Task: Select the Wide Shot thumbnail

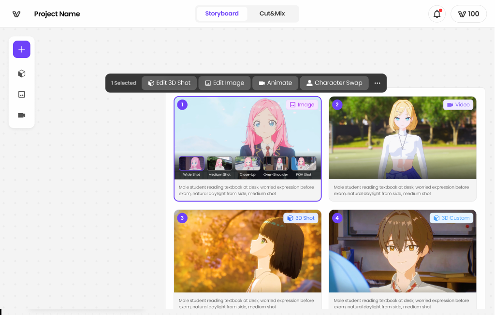Action: coord(191,164)
